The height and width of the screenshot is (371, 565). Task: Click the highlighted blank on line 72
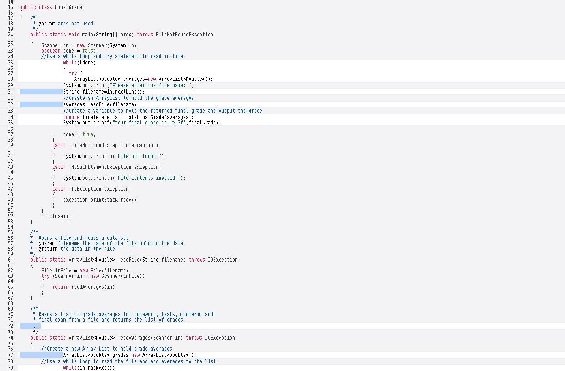pyautogui.click(x=30, y=326)
